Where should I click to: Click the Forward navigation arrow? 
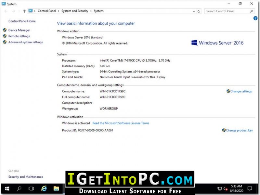[x=13, y=11]
